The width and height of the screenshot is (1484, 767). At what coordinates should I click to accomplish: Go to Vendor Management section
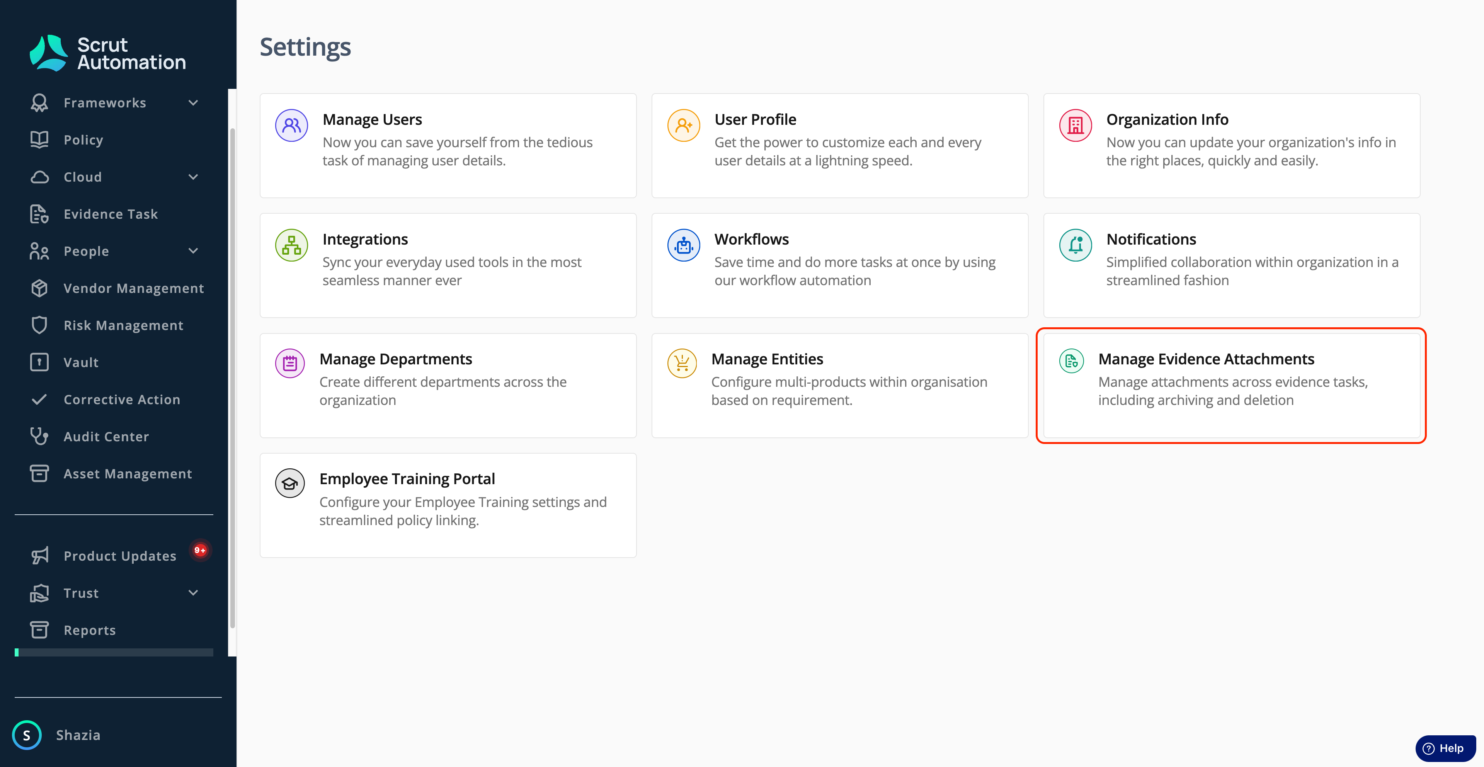point(134,288)
